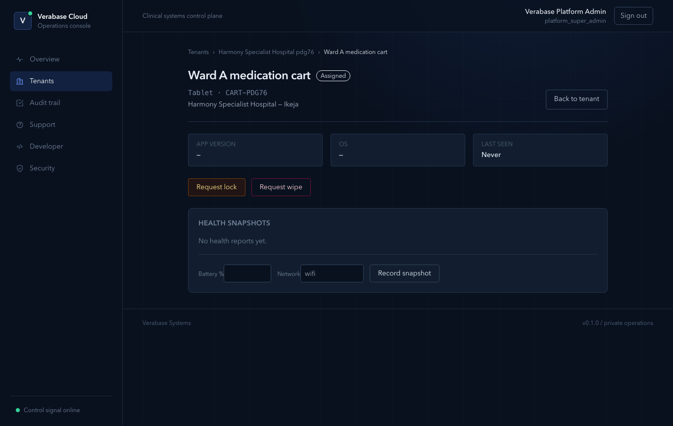
Task: Click the Network field containing wifi
Action: (332, 273)
